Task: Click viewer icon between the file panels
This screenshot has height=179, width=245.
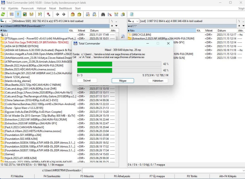Action: tap(123, 36)
